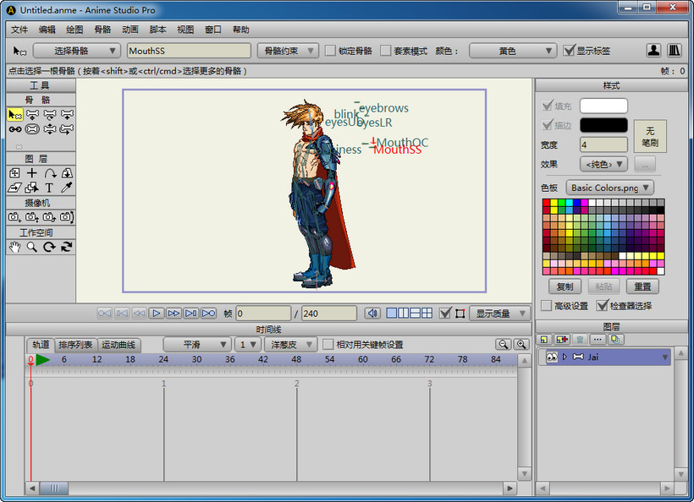Select the Text tool in the layer section
The height and width of the screenshot is (502, 694).
[49, 188]
